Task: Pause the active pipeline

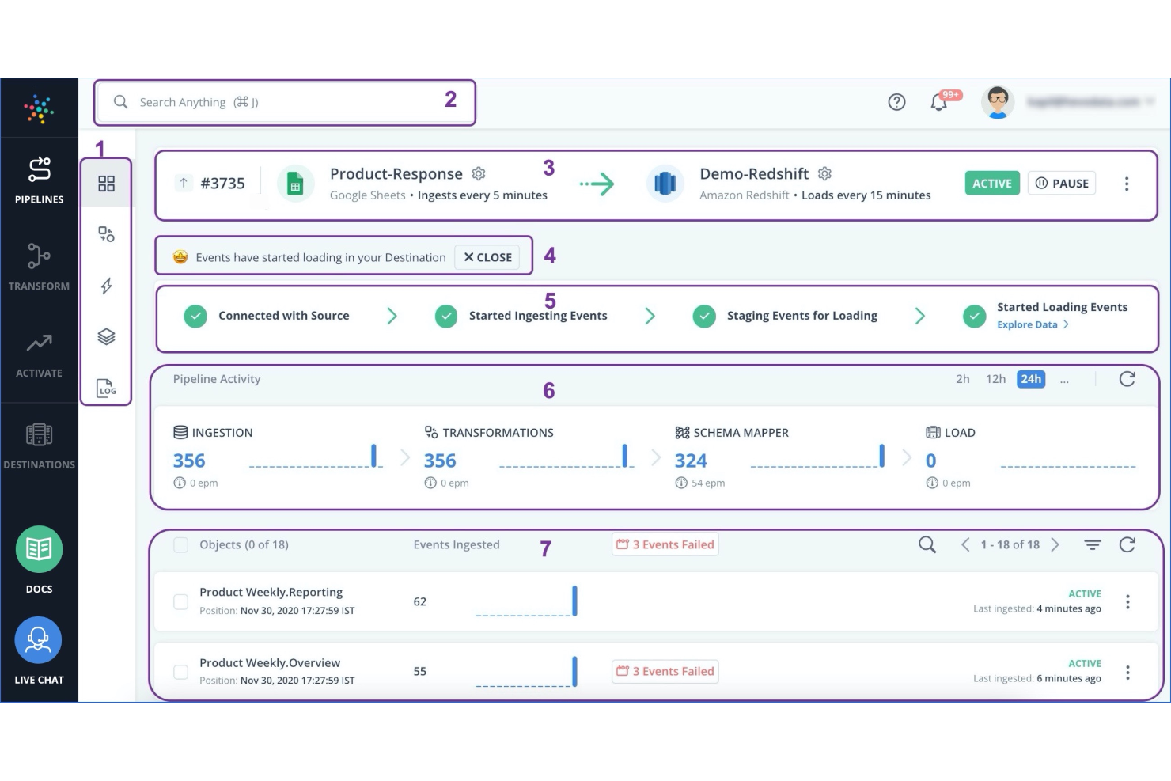Action: click(1062, 183)
